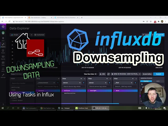
Task: Open the Settings wrench sidebar icon
Action: pos(3,76)
